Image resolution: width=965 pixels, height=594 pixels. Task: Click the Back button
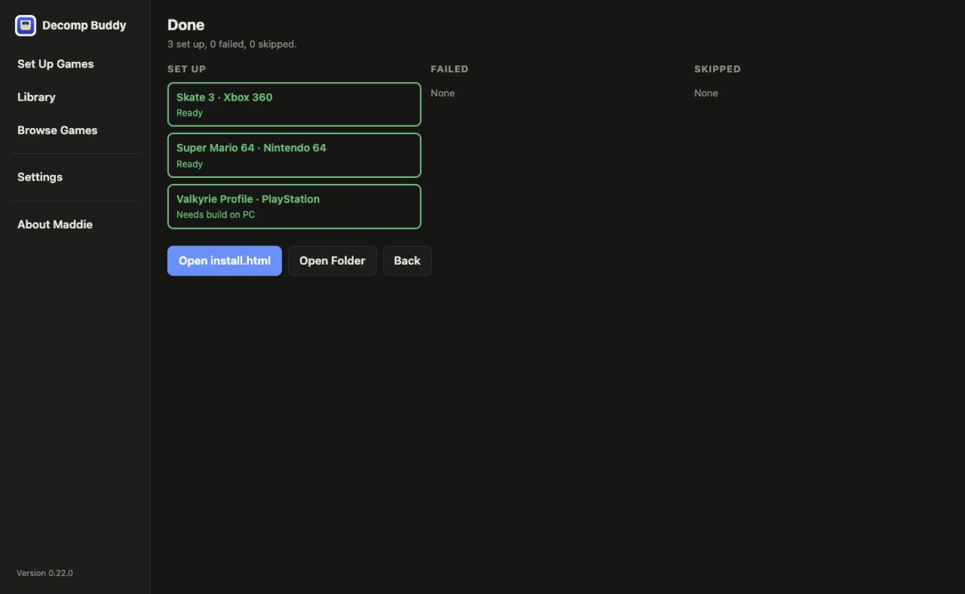(x=407, y=260)
